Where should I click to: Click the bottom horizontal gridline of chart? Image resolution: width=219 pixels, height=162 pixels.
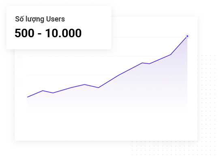(x=107, y=113)
